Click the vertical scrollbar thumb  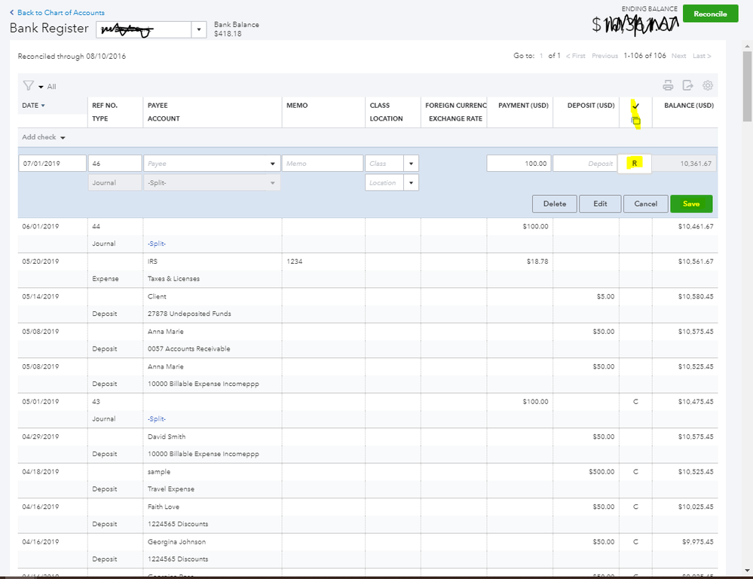pos(747,87)
